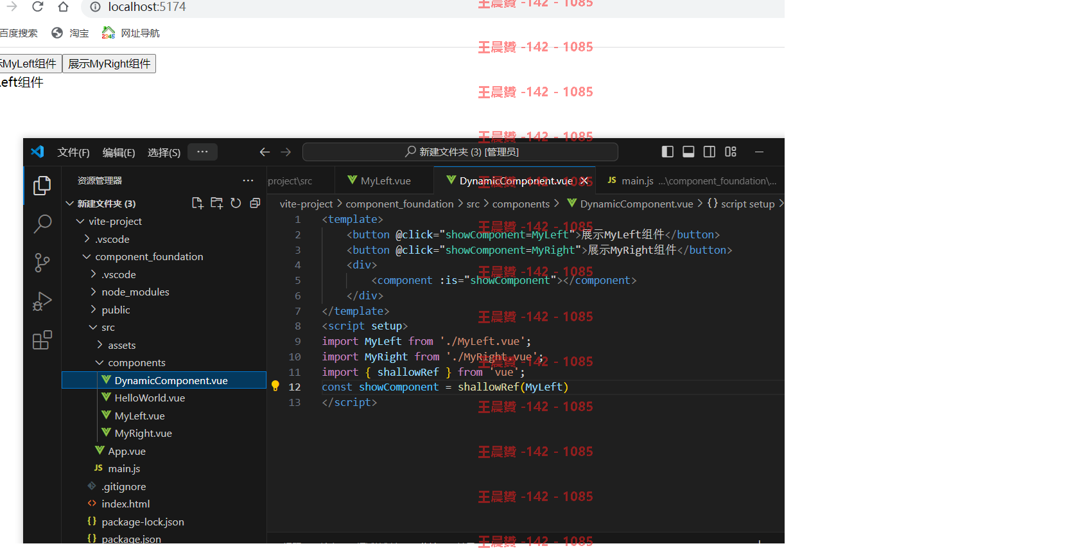Open the 选择(S) menu

click(164, 152)
